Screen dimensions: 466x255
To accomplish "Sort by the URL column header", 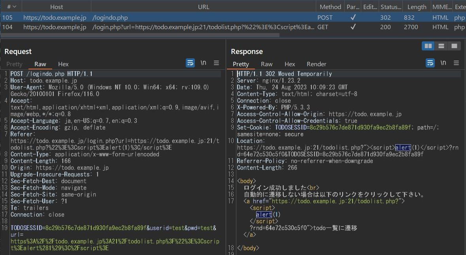I will point(204,7).
